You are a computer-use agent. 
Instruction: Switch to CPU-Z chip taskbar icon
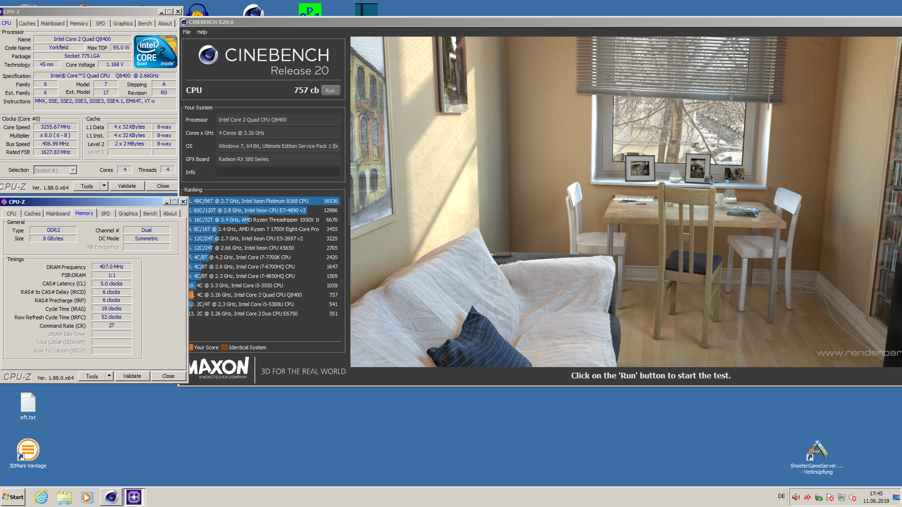click(x=134, y=497)
